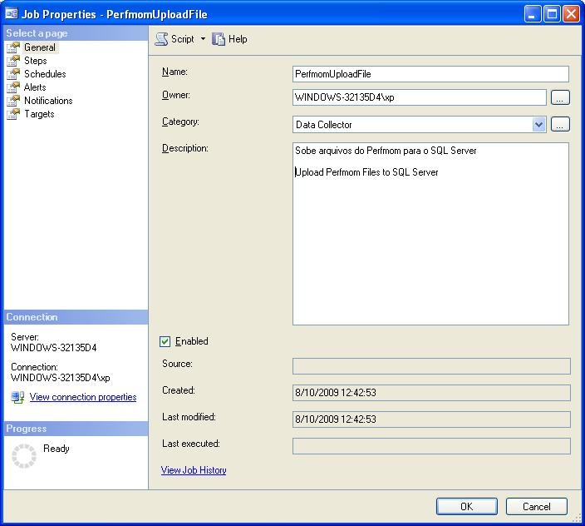Viewport: 585px width, 526px height.
Task: Click the Notifications page icon
Action: coord(13,101)
